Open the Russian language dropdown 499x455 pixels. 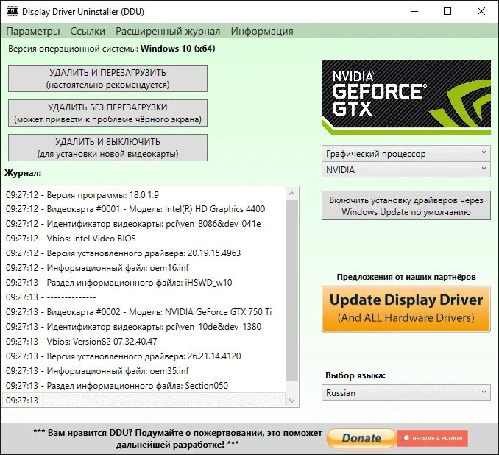(x=406, y=393)
